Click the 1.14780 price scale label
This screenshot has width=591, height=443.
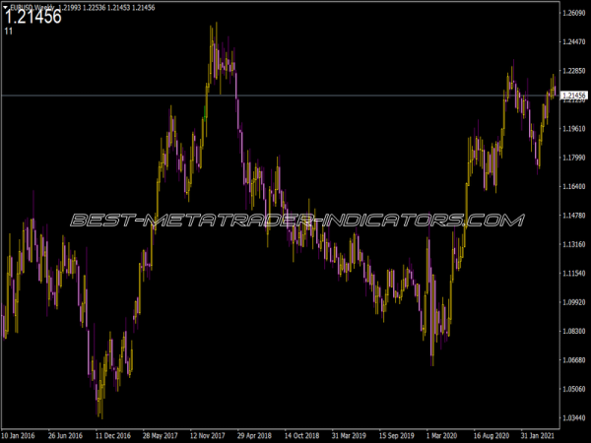tap(574, 215)
